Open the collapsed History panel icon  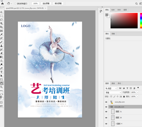[x=101, y=11]
